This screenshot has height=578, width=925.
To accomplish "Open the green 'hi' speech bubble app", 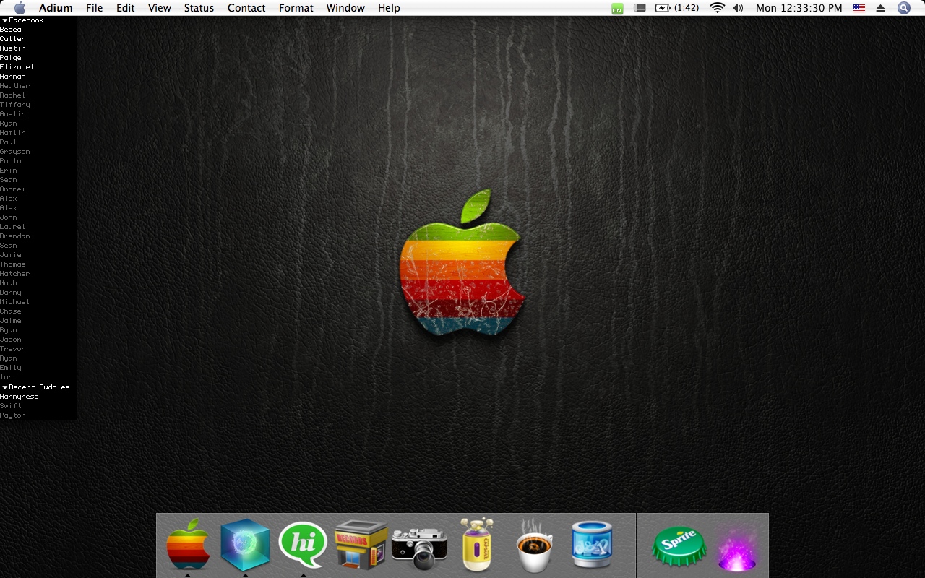I will pos(303,544).
